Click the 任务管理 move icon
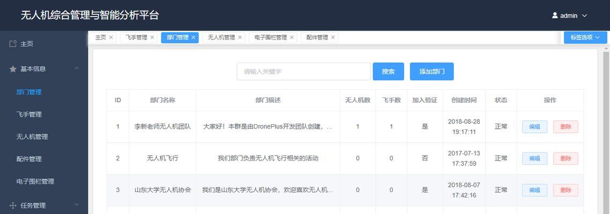610x214 pixels. [x=13, y=205]
